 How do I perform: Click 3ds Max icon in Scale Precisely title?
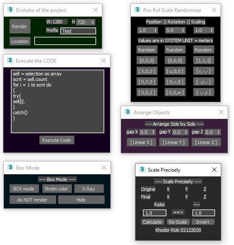click(142, 170)
